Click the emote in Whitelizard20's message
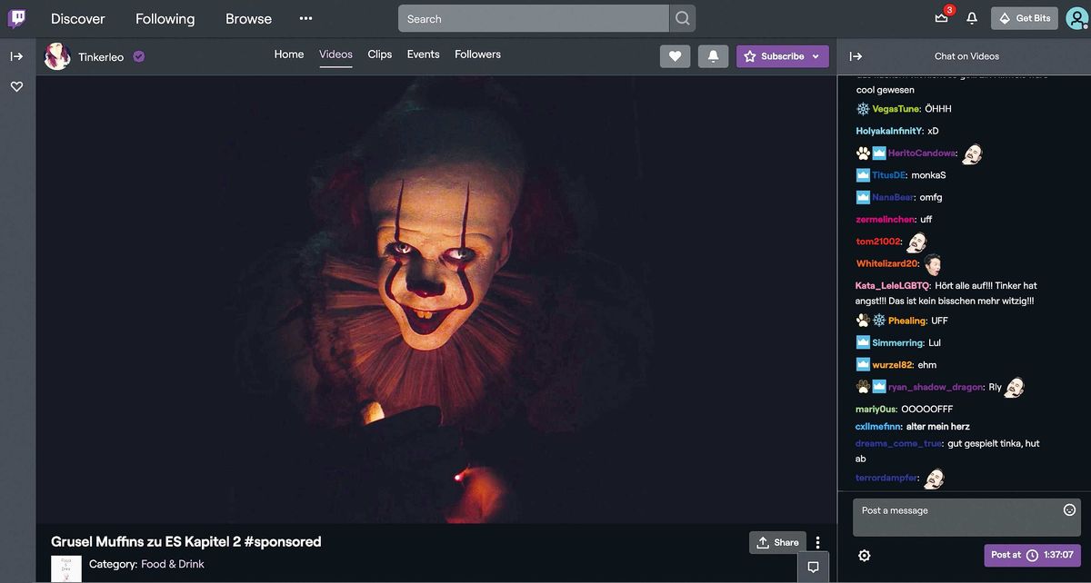1091x583 pixels. pyautogui.click(x=933, y=264)
